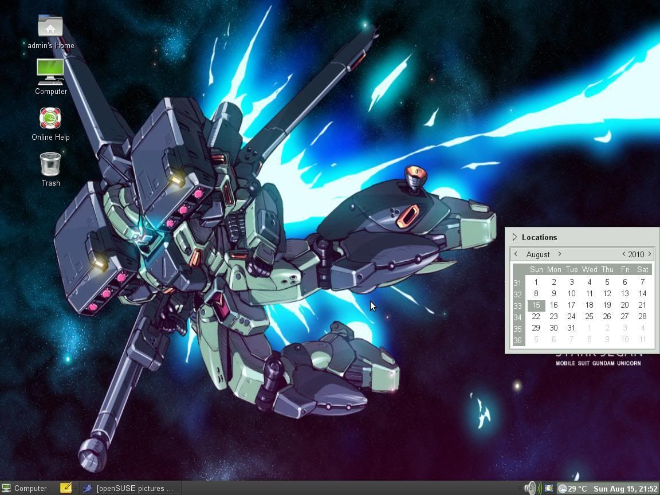Switch to the openSUSE pictures taskbar window
This screenshot has height=495, width=660.
pyautogui.click(x=131, y=488)
